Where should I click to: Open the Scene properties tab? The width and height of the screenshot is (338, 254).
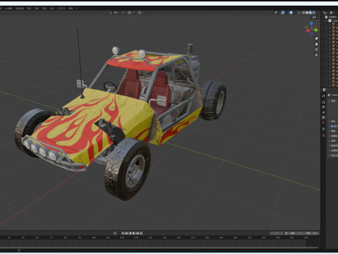pos(323,117)
